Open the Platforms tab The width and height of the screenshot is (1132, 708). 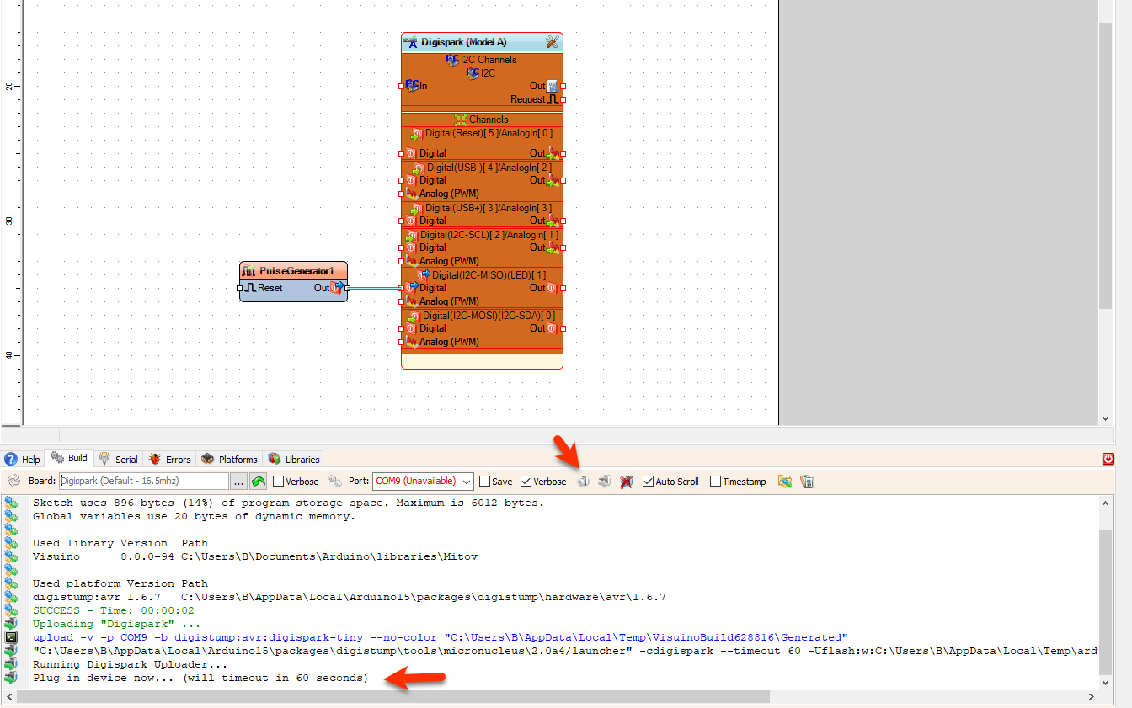pyautogui.click(x=229, y=460)
